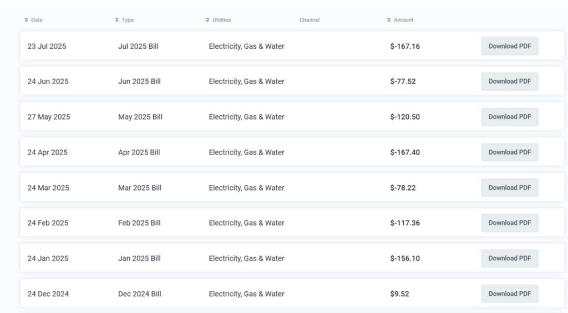Click Electricity, Gas & Water in Feb 2025 row
The height and width of the screenshot is (313, 568).
[247, 223]
